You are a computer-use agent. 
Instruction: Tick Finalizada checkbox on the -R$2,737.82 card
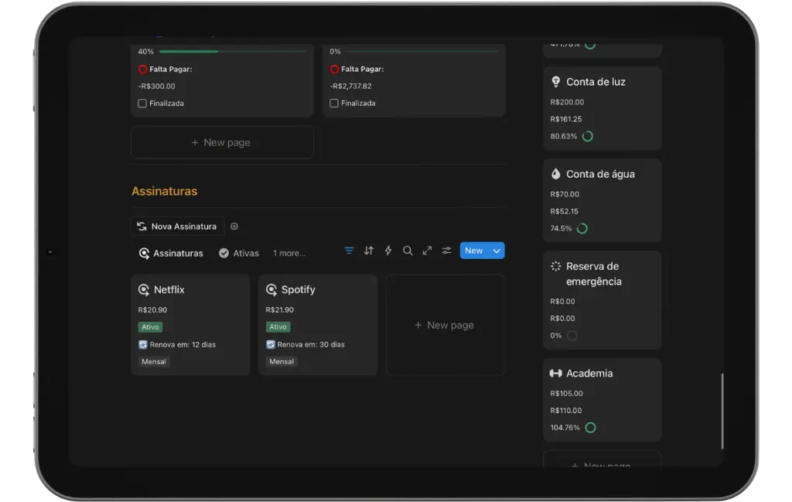point(334,103)
